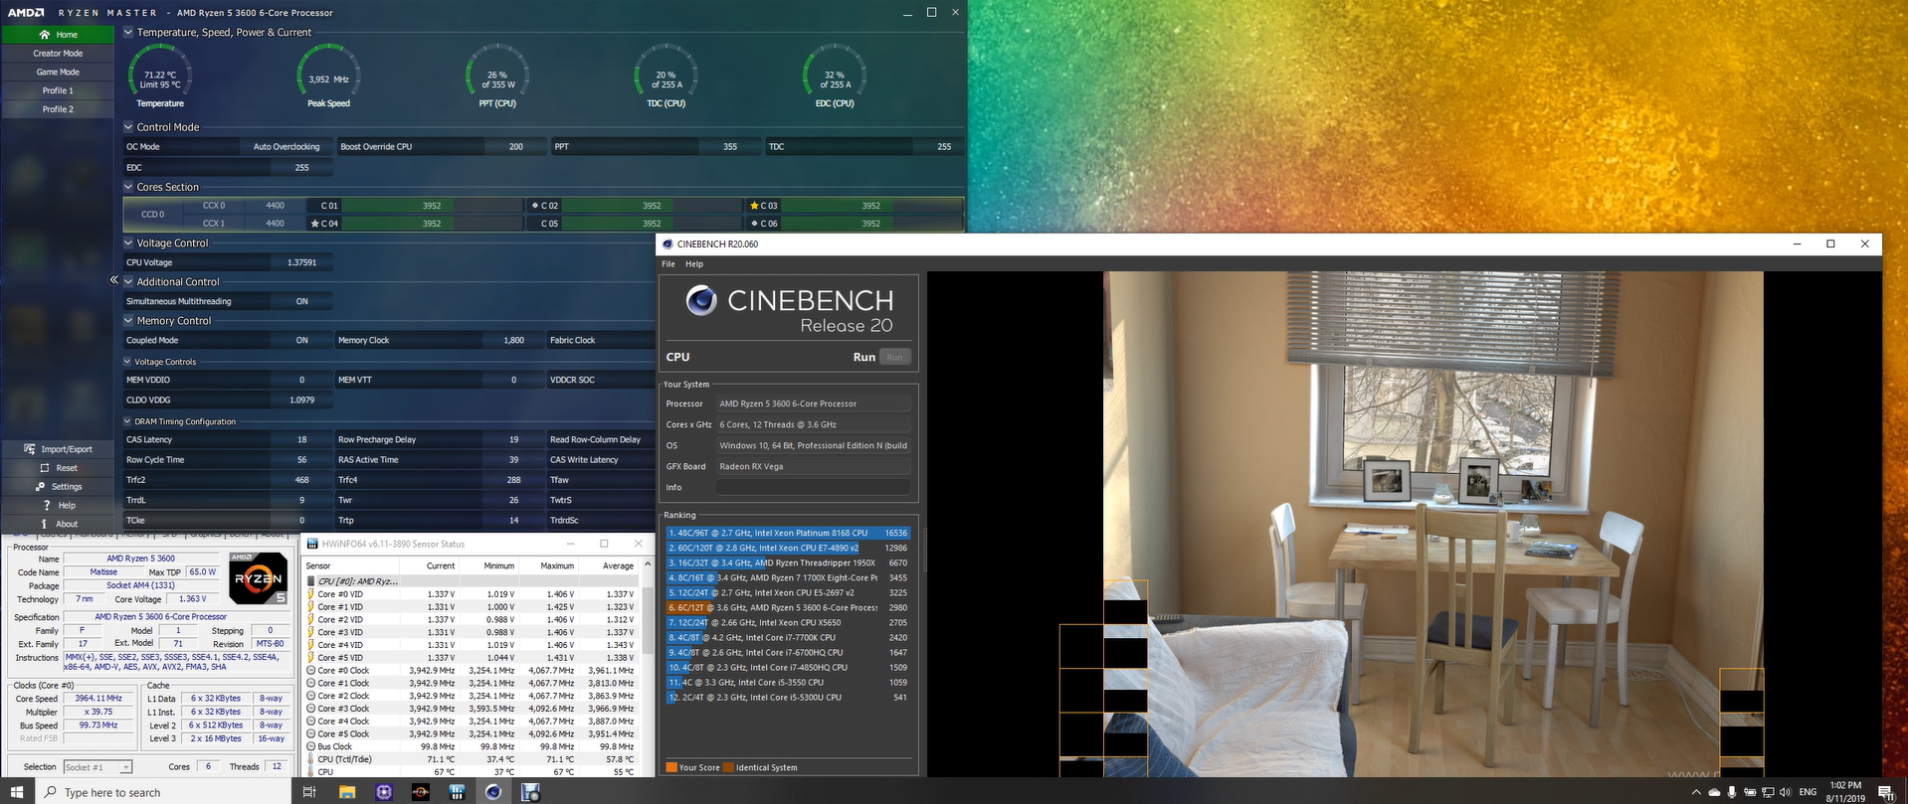Open the File menu in Cinebench
The height and width of the screenshot is (804, 1908).
tap(668, 264)
